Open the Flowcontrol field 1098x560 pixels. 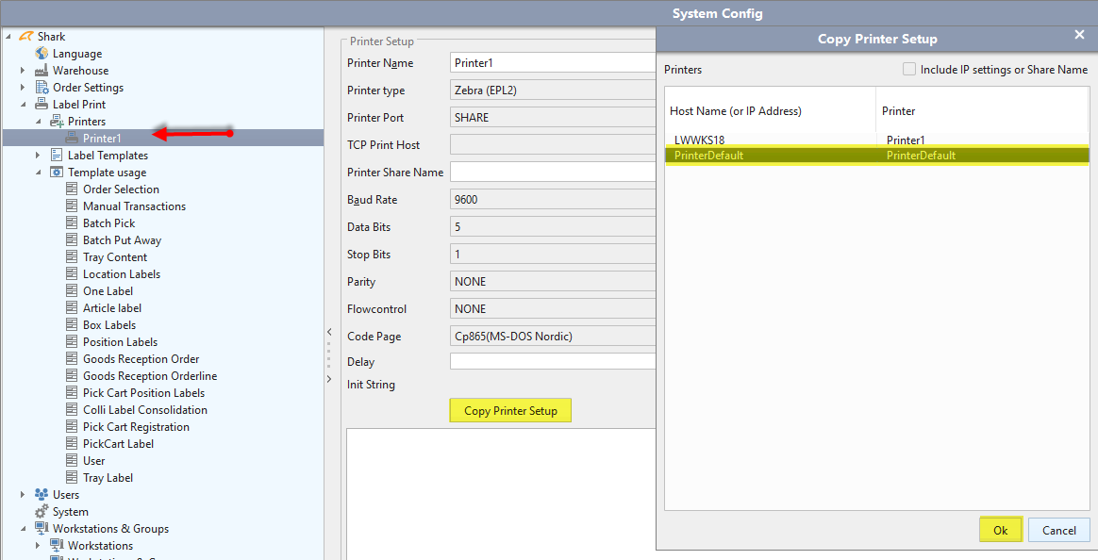553,308
